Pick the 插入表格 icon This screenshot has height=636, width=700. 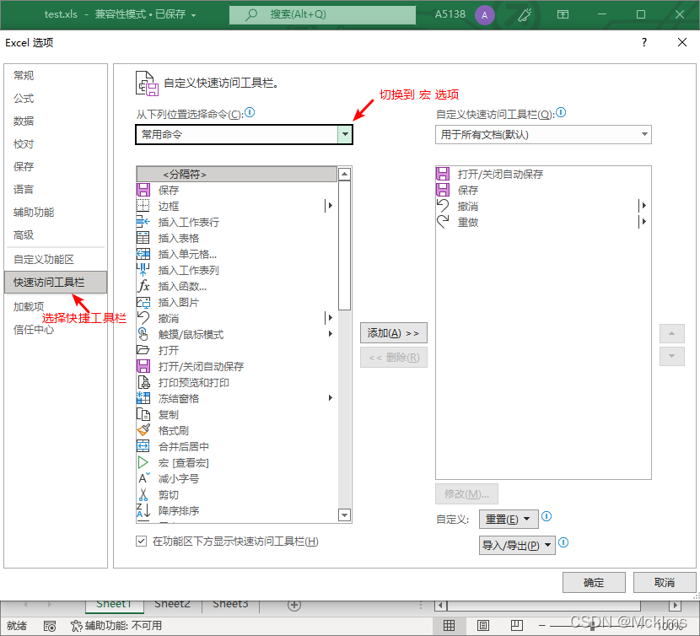(x=143, y=238)
